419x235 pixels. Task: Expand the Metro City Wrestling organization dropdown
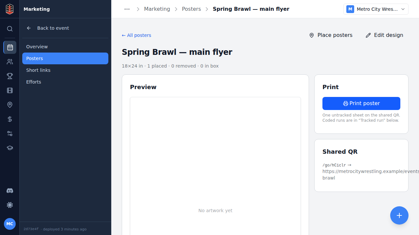(376, 9)
